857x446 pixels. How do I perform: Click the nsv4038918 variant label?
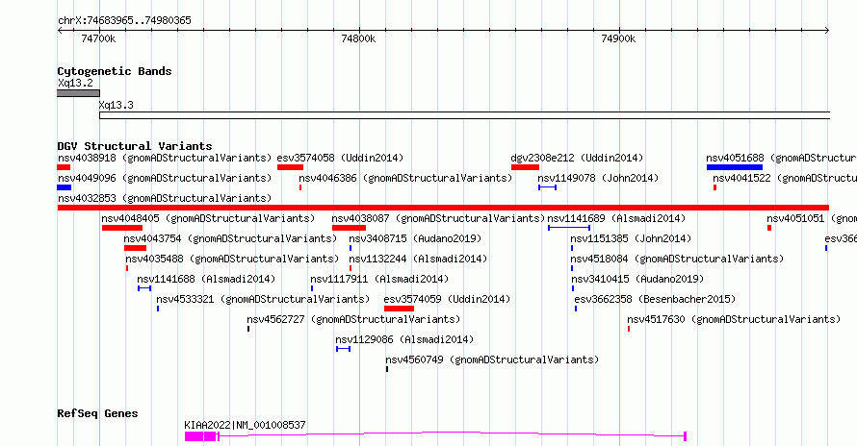[165, 159]
